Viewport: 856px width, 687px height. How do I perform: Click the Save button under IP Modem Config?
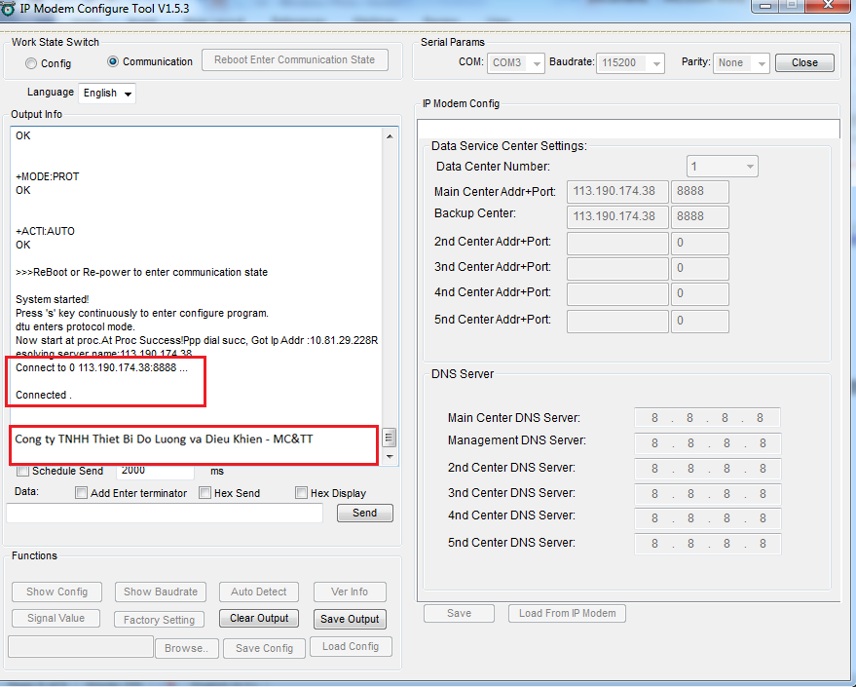tap(459, 613)
